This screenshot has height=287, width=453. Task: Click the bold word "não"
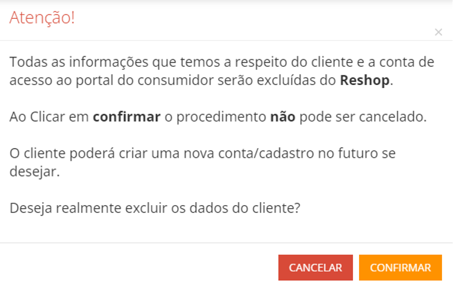282,116
